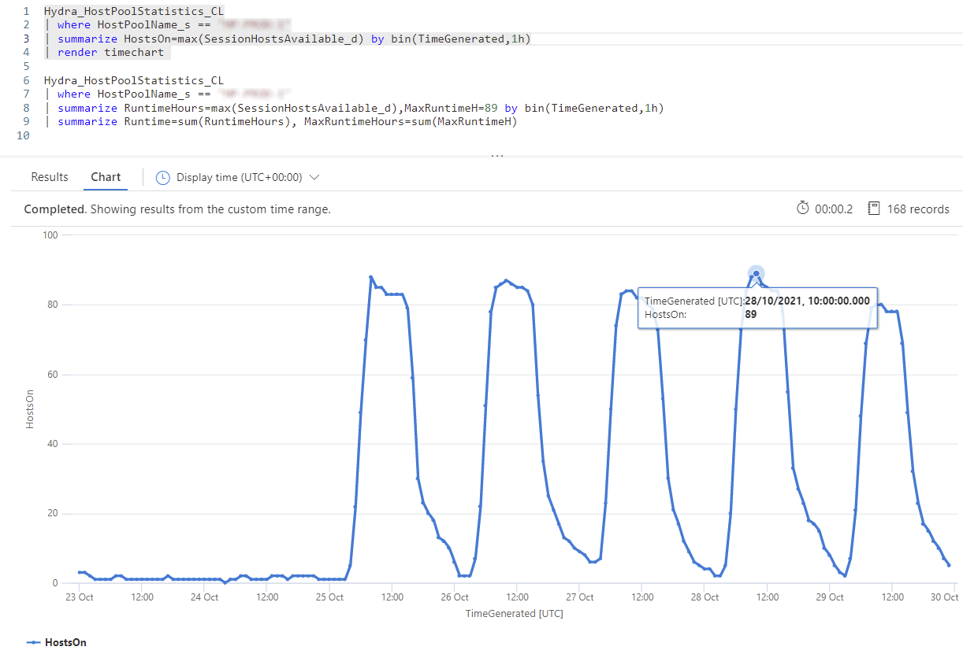
Task: Click the clock icon beside Display time
Action: [163, 178]
